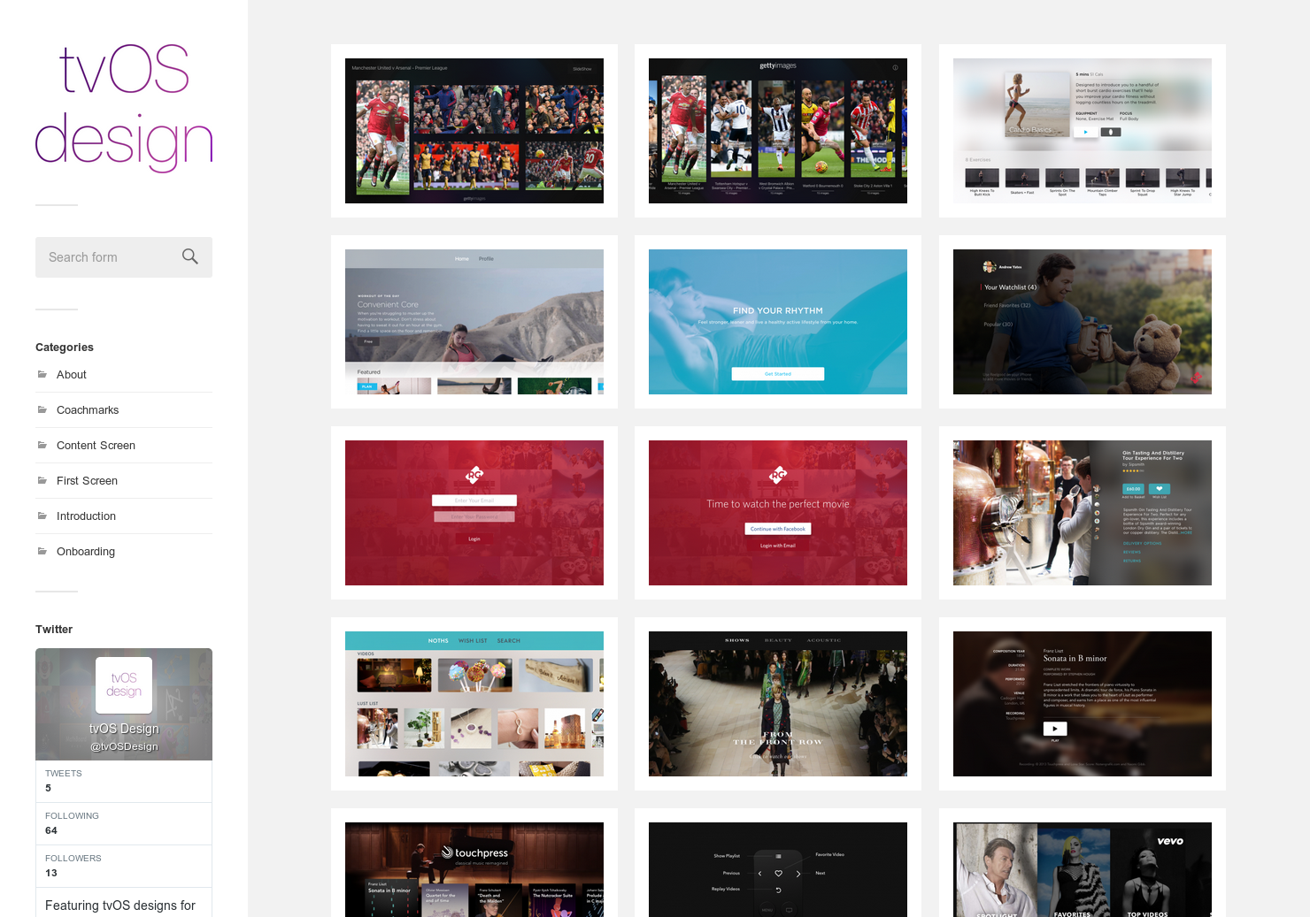
Task: Click the Next chevron on the remote diagram
Action: [x=798, y=874]
